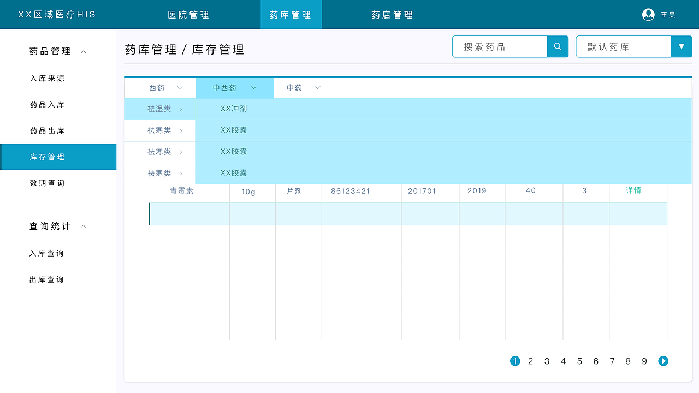
Task: Collapse the 查询统计 sidebar section
Action: (84, 227)
